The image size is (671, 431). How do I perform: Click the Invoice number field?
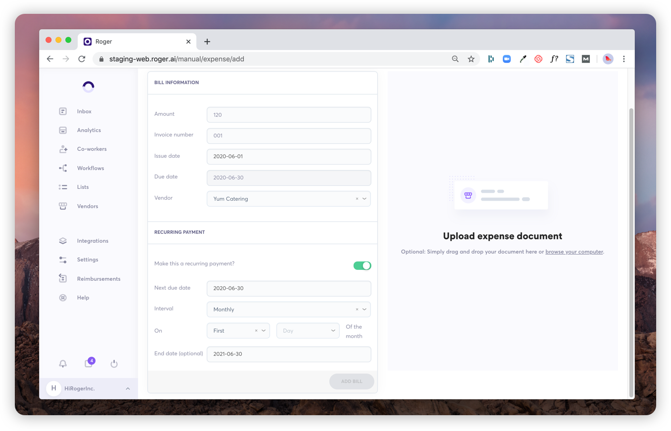pyautogui.click(x=289, y=135)
